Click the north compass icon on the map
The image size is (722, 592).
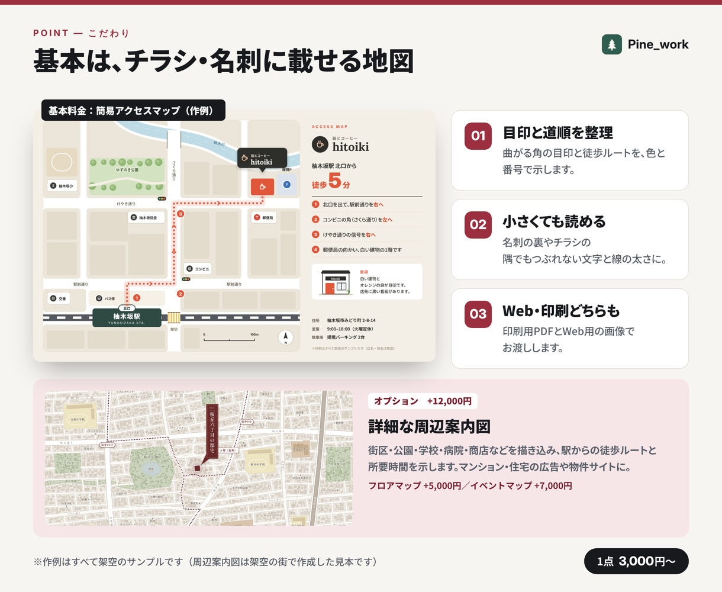[x=286, y=337]
